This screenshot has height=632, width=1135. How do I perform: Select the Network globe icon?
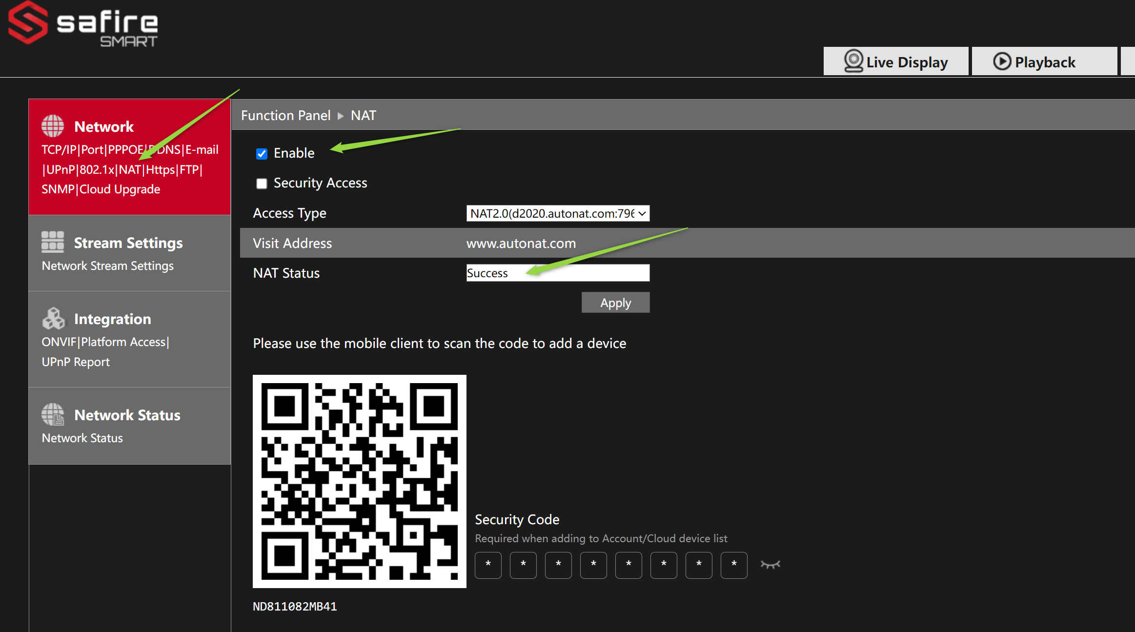tap(53, 125)
